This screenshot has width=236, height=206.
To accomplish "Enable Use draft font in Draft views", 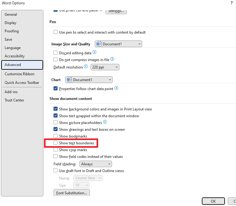I will pyautogui.click(x=55, y=171).
